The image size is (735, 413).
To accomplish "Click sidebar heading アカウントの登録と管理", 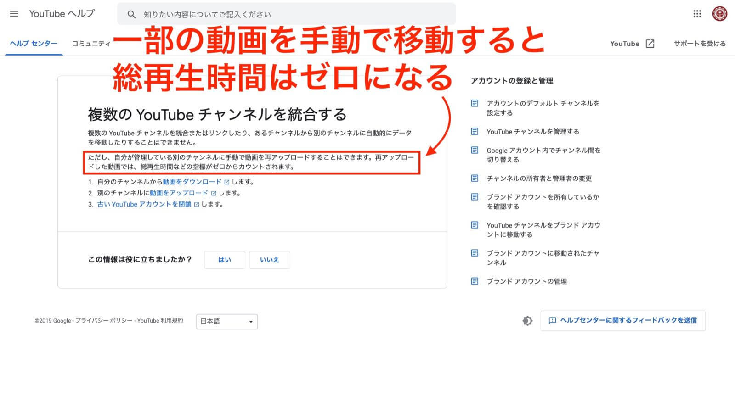I will pos(512,81).
